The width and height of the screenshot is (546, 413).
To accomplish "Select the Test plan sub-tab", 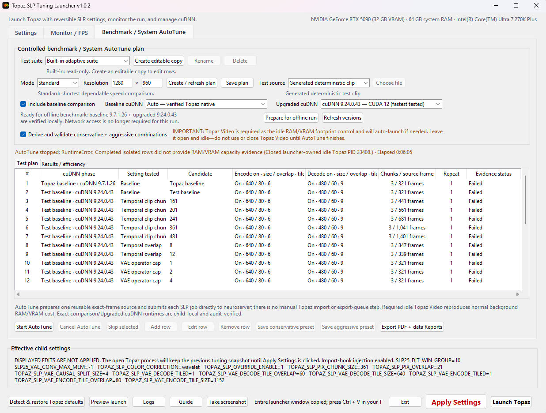I will click(x=27, y=163).
